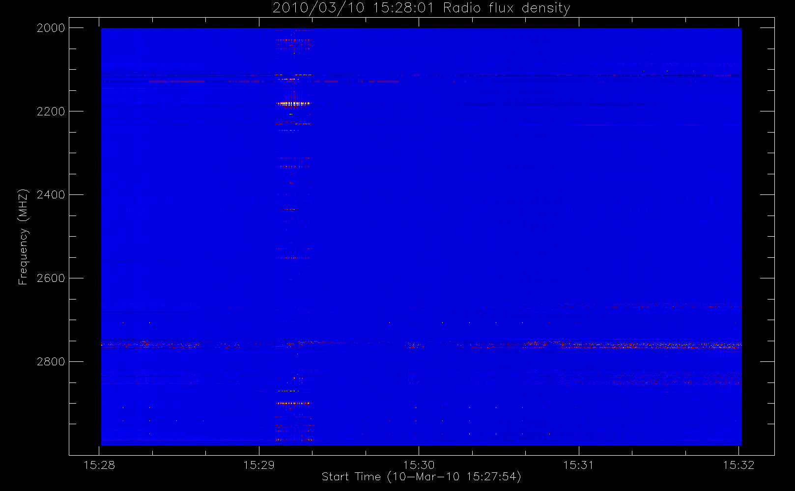Select the 2600 frequency tick label
Screen dimensions: 795x491
(x=51, y=278)
